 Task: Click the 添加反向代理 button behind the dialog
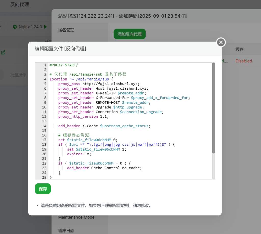click(129, 34)
